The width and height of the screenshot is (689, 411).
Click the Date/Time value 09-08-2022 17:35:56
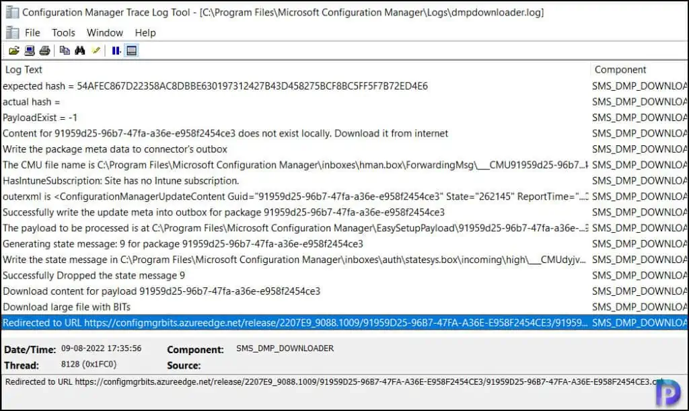point(101,348)
